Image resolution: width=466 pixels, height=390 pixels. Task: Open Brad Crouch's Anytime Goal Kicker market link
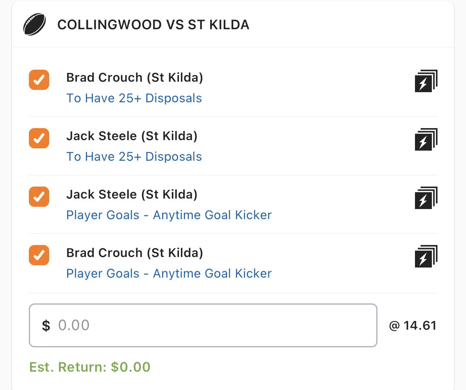(169, 273)
